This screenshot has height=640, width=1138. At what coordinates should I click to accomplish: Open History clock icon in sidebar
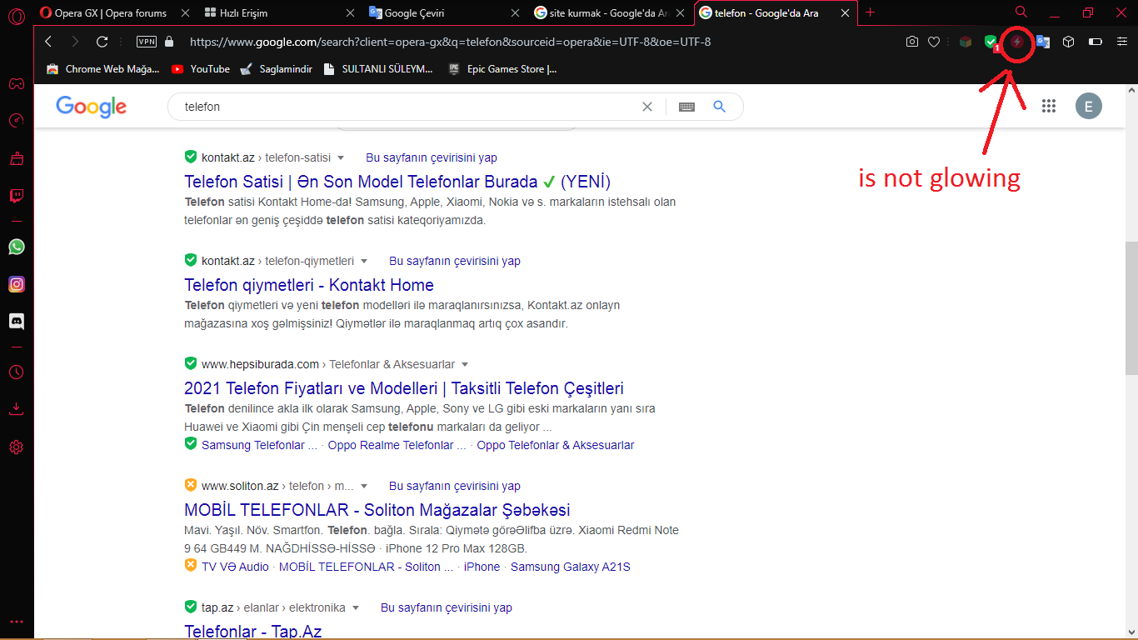(16, 372)
